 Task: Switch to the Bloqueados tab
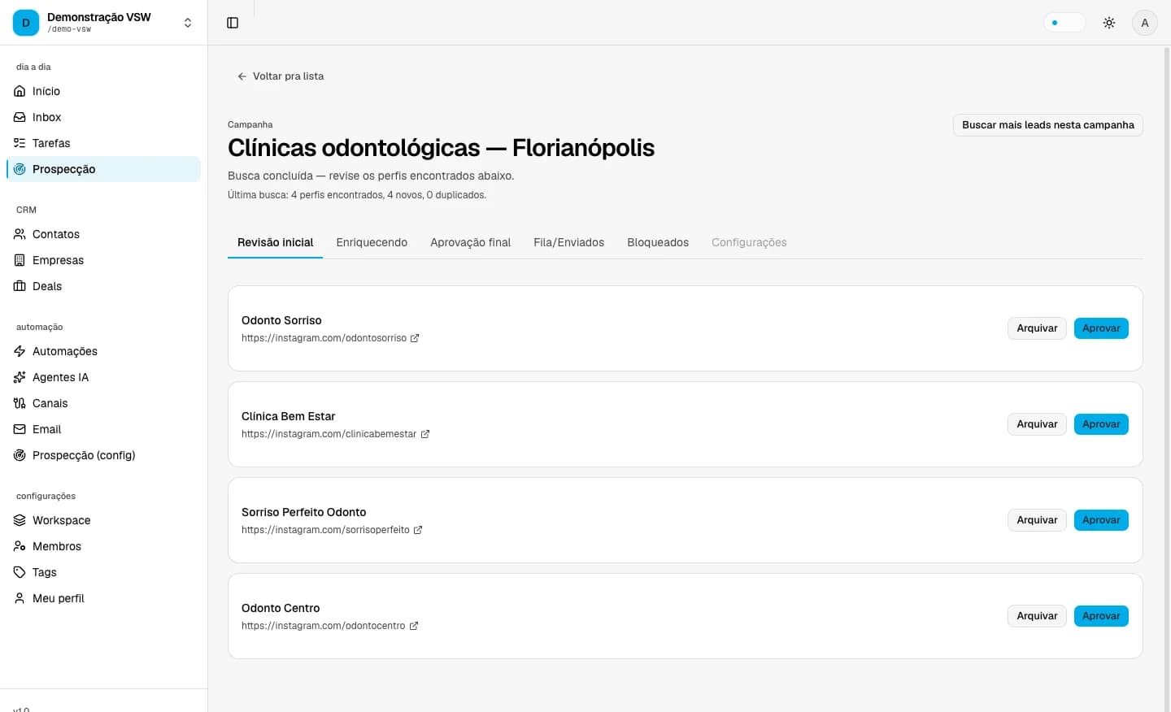click(x=658, y=242)
